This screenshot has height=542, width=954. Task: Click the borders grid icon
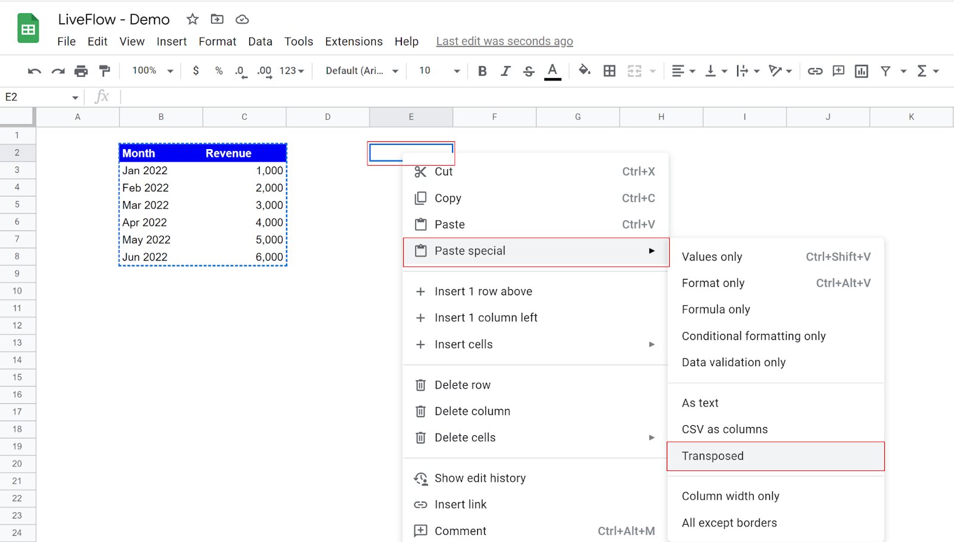coord(609,71)
